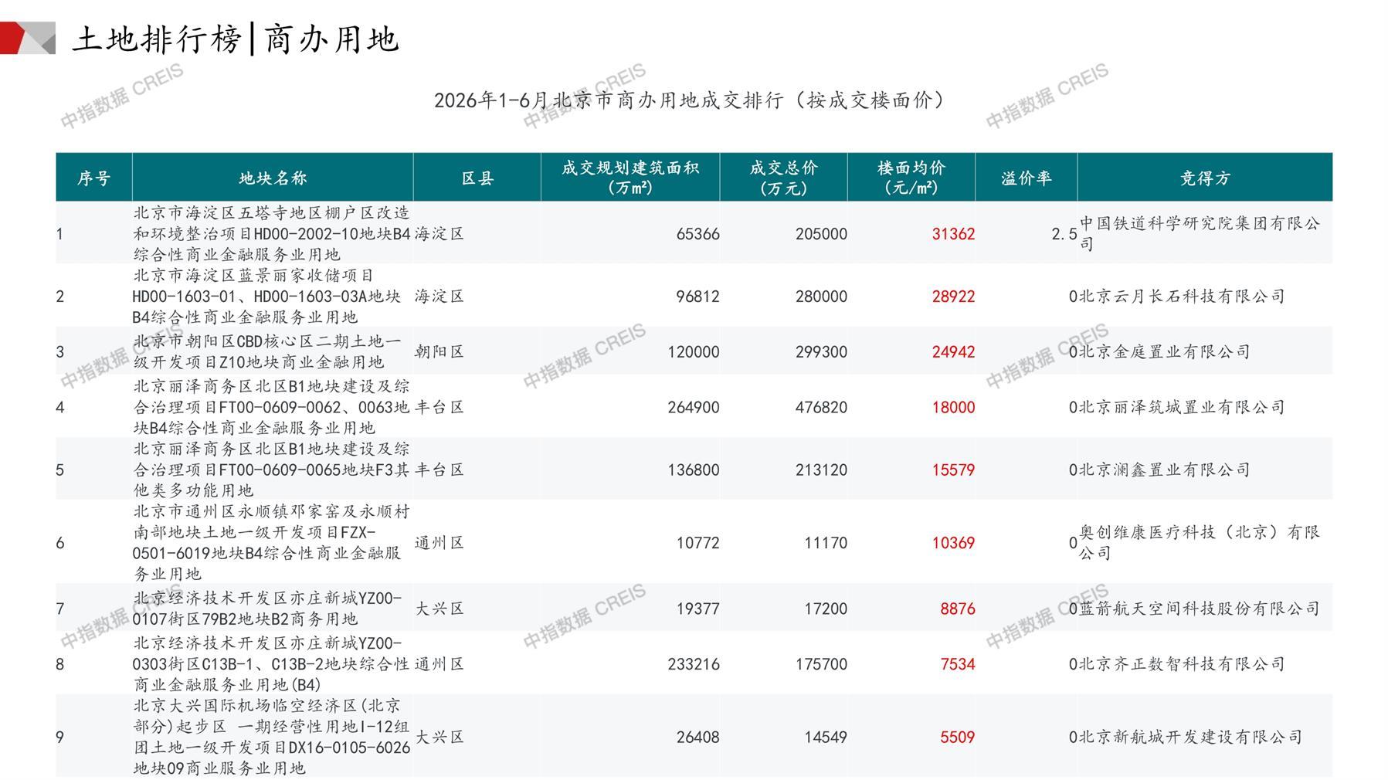
Task: Click the 地块名称 column header
Action: click(273, 178)
